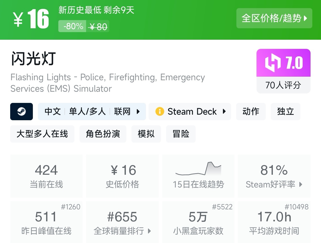The width and height of the screenshot is (321, 243).
Task: Click the Steam Deck yellow info icon
Action: (160, 112)
